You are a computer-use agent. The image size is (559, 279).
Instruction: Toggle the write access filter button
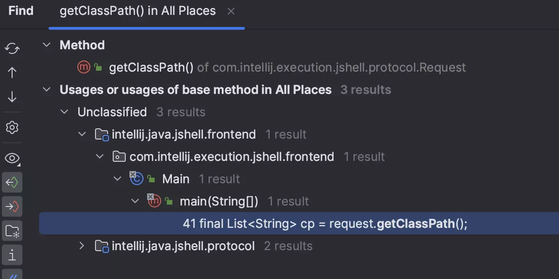12,206
